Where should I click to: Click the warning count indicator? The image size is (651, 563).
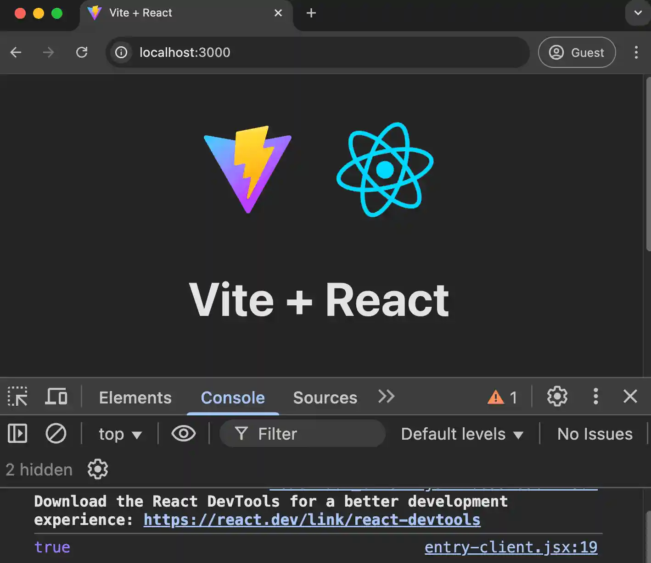pyautogui.click(x=502, y=397)
